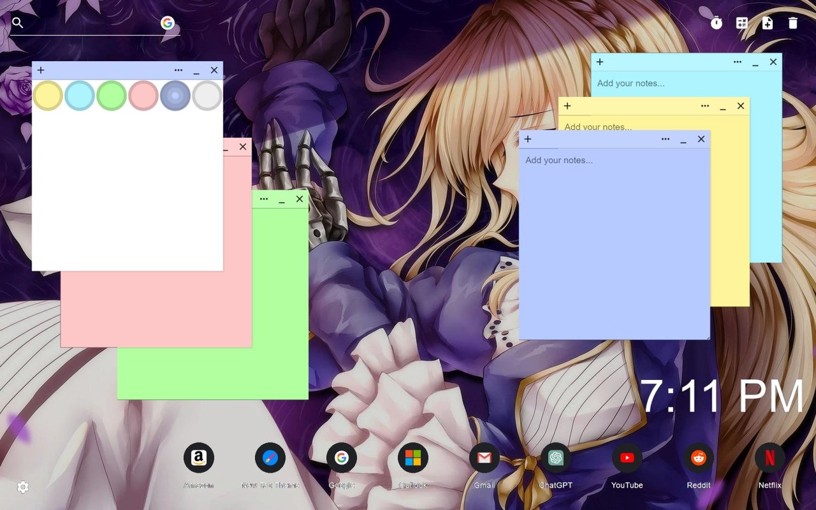The width and height of the screenshot is (816, 510).
Task: Add a note using the purple-blue note's plus
Action: (528, 139)
